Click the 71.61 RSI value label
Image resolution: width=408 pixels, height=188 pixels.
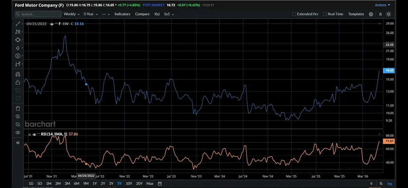click(x=390, y=141)
